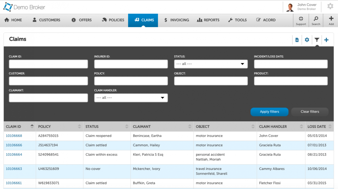Image resolution: width=338 pixels, height=189 pixels.
Task: Click the plus icon to add a new claim
Action: click(326, 40)
